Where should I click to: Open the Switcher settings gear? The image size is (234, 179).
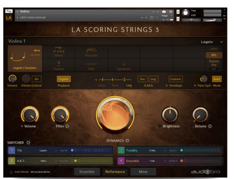28,143
